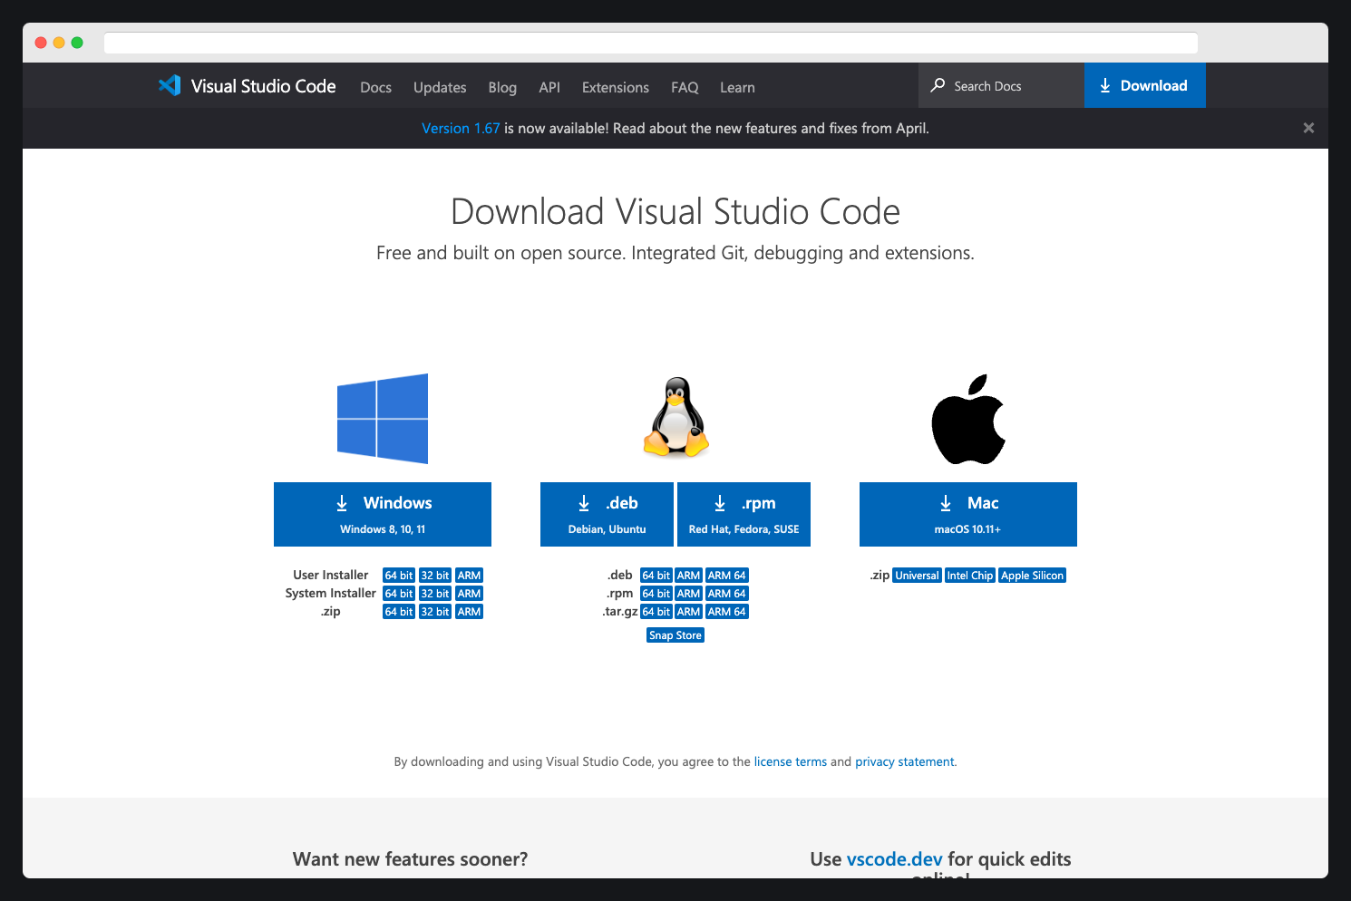Click the Windows logo above the download button
The height and width of the screenshot is (901, 1351).
[383, 418]
